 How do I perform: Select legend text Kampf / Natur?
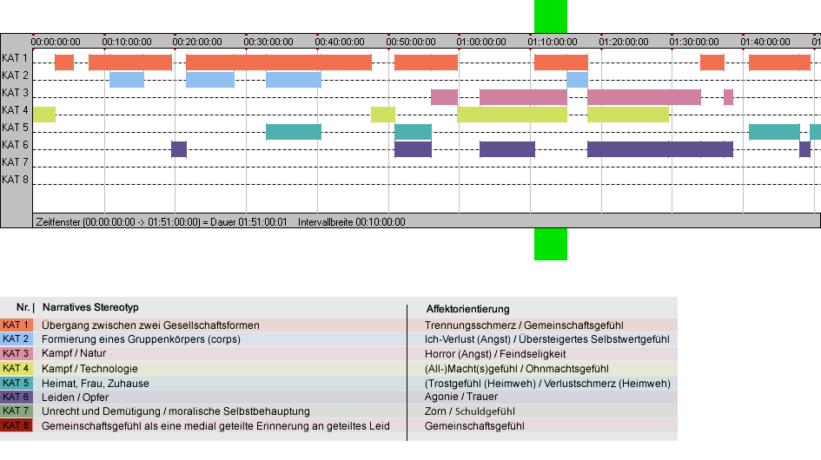[74, 353]
